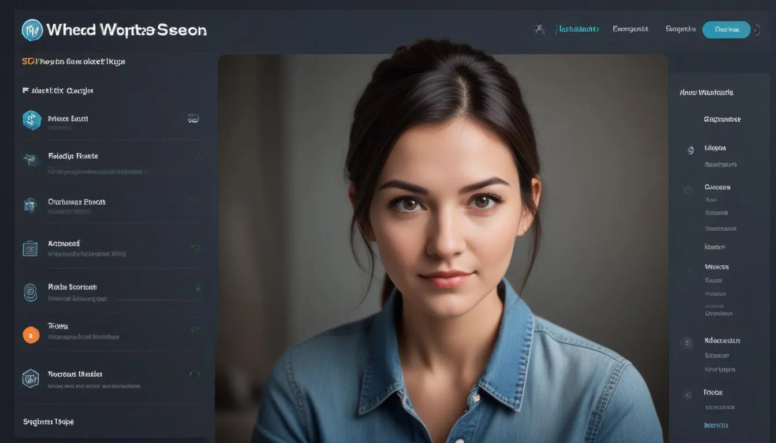Toggle the green checkmark on the "Acthooeds" row
The image size is (776, 443).
point(195,248)
